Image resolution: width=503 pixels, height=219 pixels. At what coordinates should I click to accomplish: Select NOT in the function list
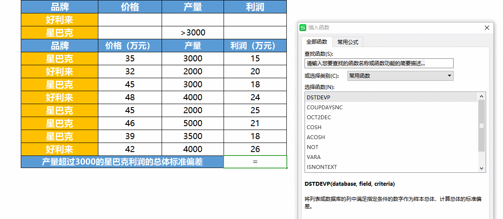391,147
